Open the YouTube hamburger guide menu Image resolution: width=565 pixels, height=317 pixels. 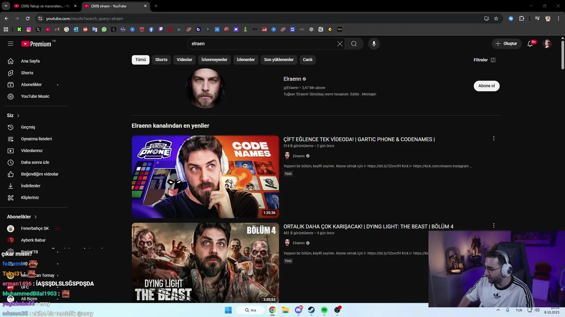coord(11,44)
